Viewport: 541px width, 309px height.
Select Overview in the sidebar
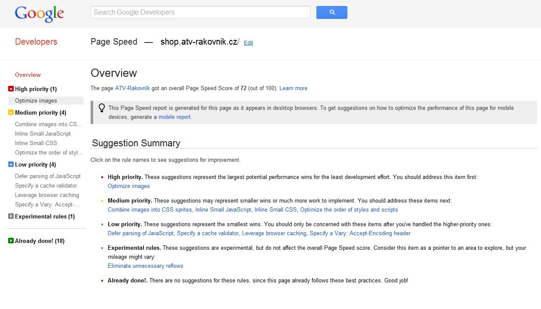[x=28, y=75]
